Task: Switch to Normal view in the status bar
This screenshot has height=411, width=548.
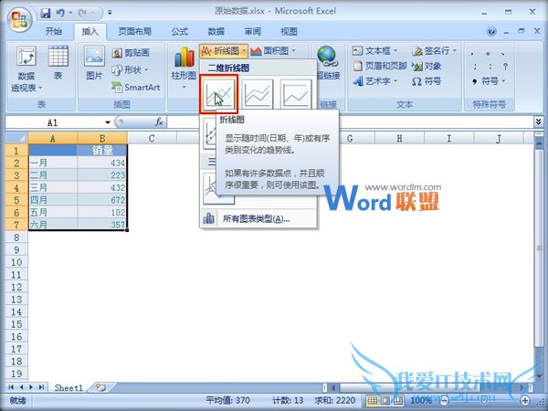Action: point(373,401)
